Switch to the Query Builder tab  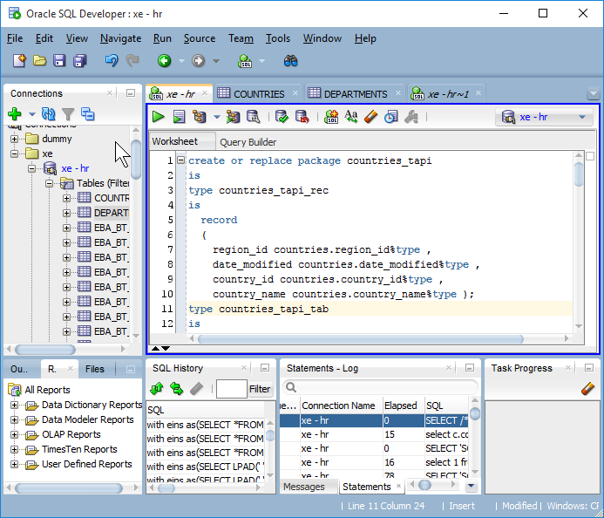coord(248,142)
